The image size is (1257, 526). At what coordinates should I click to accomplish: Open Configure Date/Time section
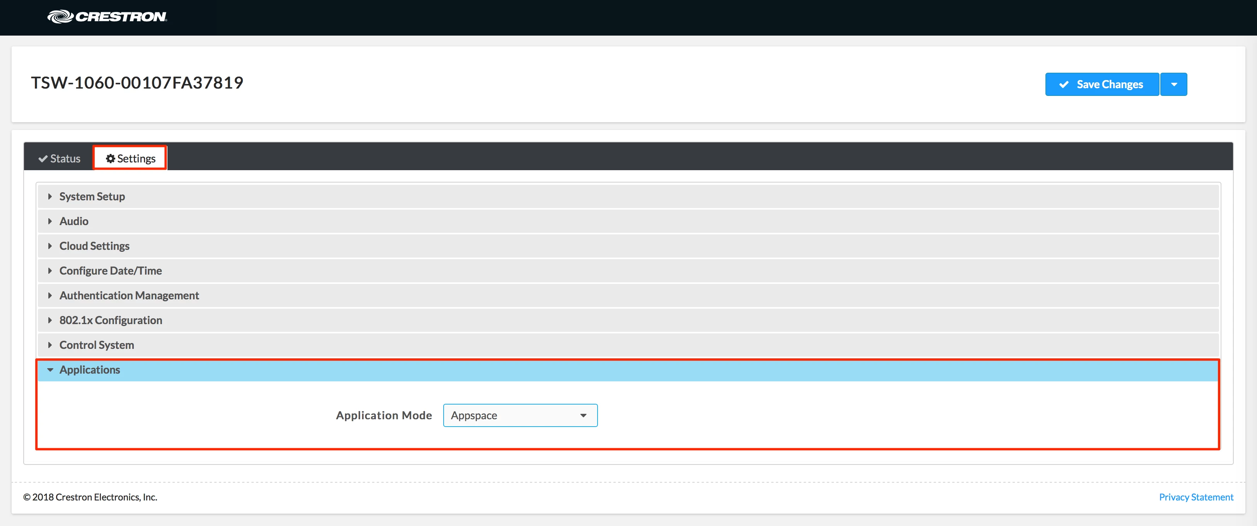[110, 271]
